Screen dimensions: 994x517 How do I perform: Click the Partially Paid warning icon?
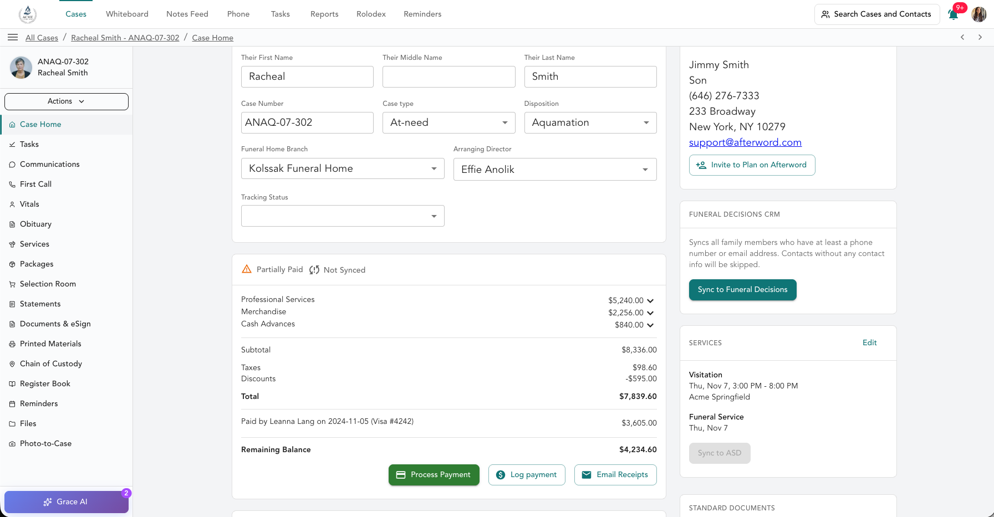247,269
